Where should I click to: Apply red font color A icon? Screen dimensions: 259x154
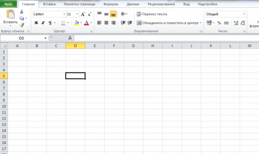(x=86, y=23)
